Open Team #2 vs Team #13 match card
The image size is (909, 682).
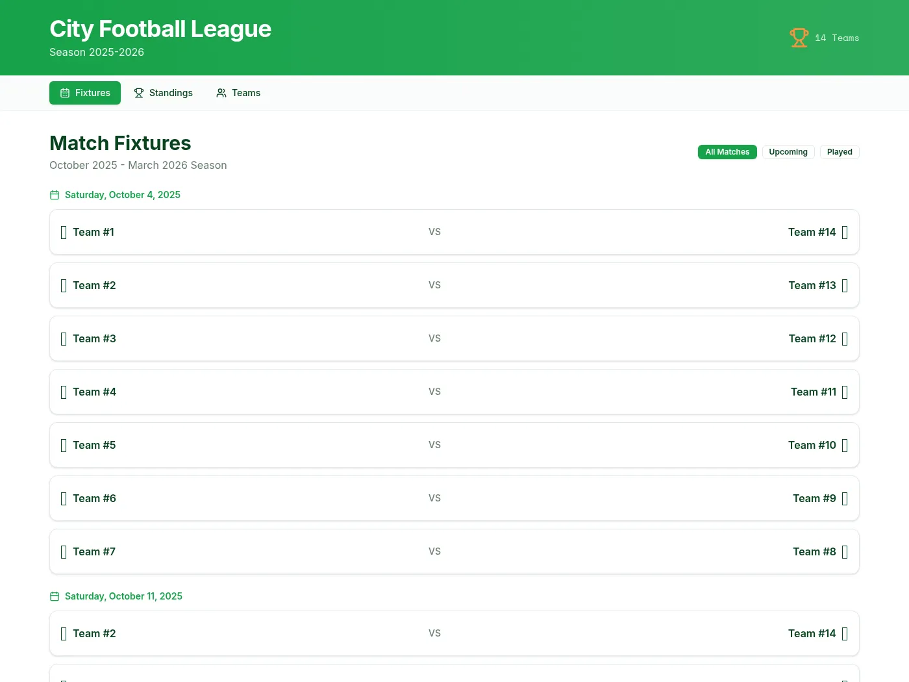pyautogui.click(x=454, y=285)
